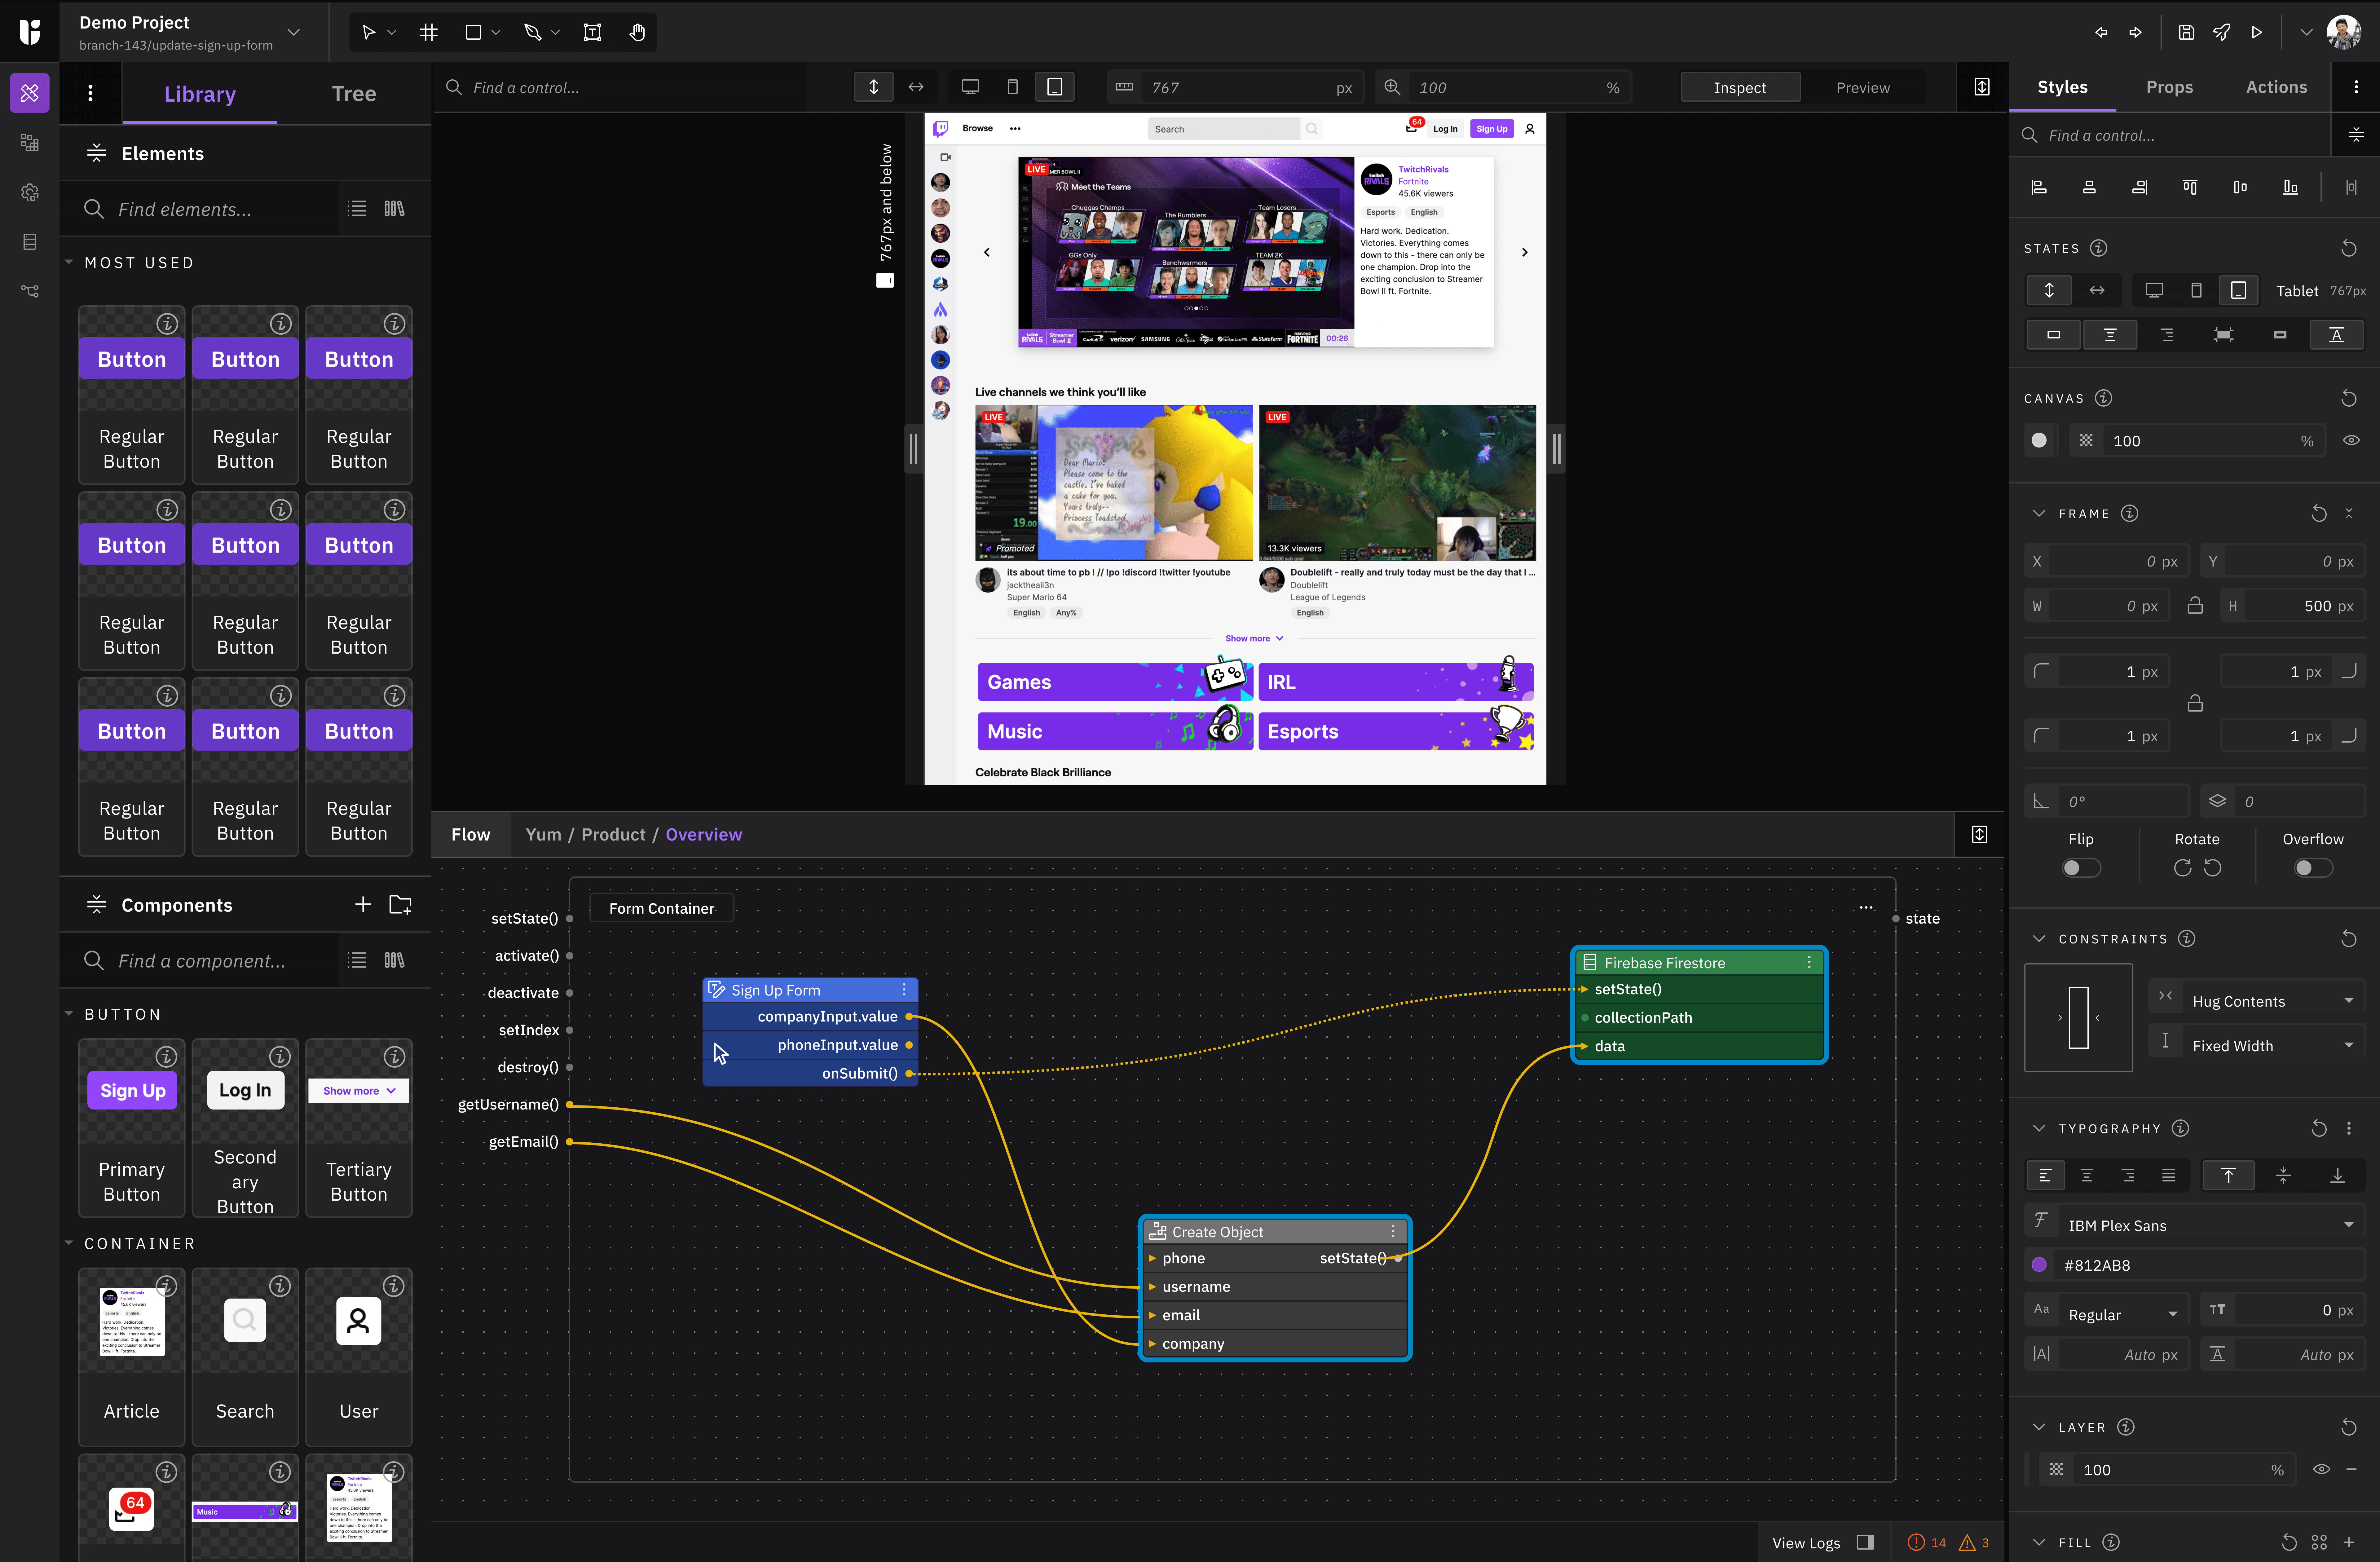This screenshot has height=1562, width=2380.
Task: Click the play preview icon
Action: point(2257,32)
